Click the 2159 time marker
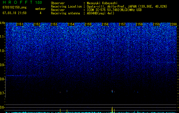Viewport: 179px width, 113px height. tap(156, 24)
